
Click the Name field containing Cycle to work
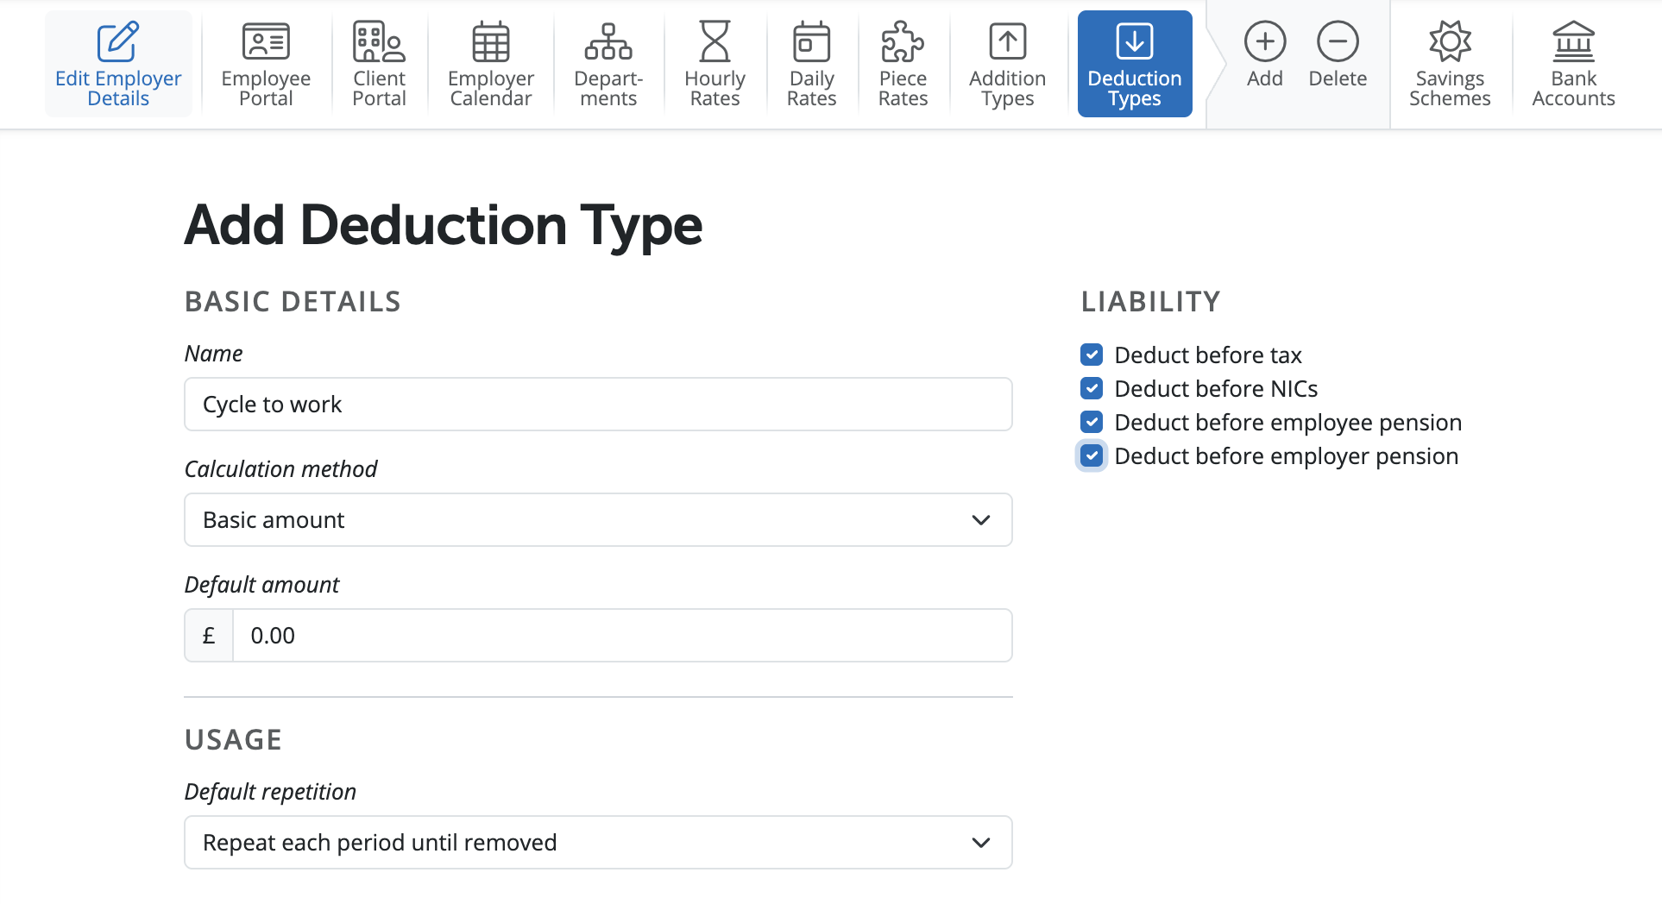(x=598, y=405)
